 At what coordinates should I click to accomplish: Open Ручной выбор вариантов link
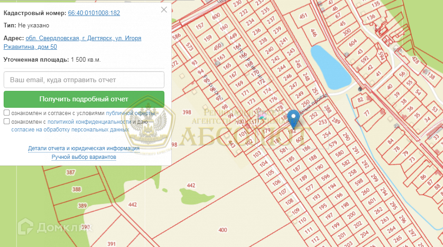(x=84, y=157)
